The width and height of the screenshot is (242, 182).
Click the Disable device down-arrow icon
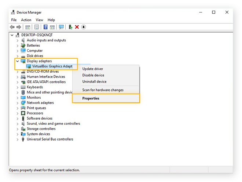pyautogui.click(x=84, y=27)
